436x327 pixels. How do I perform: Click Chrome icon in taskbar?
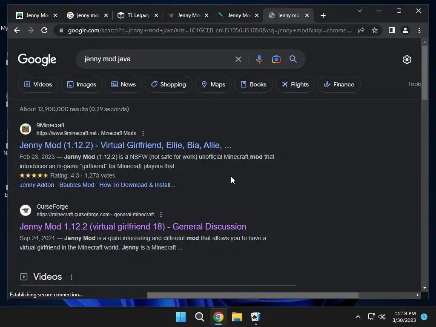point(218,317)
